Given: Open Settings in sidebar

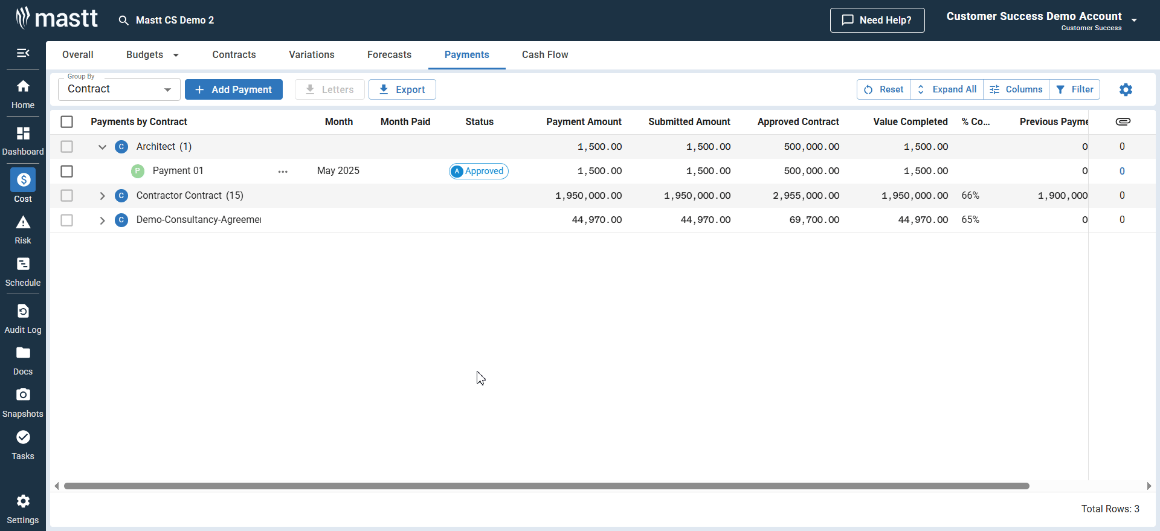Looking at the screenshot, I should 23,509.
